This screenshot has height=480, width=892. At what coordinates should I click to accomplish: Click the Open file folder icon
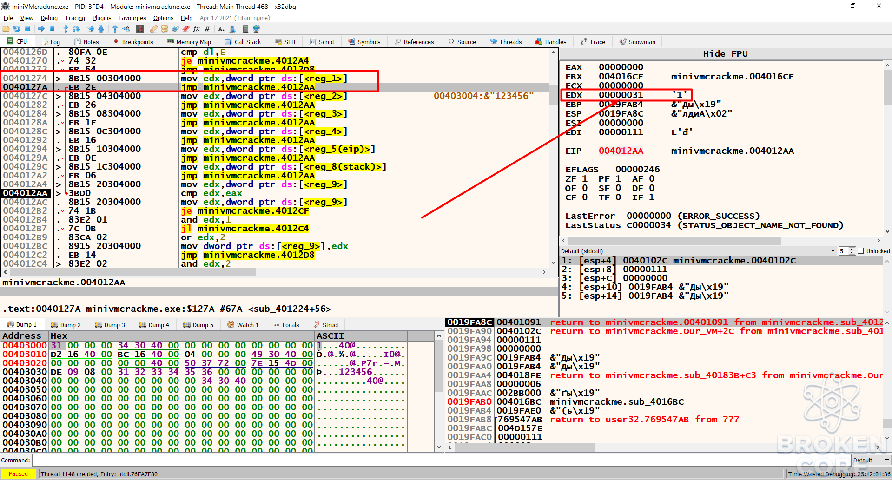point(6,29)
